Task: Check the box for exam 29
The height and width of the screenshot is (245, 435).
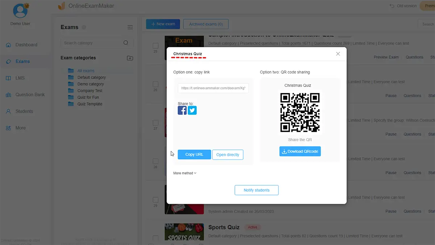Action: [156, 200]
